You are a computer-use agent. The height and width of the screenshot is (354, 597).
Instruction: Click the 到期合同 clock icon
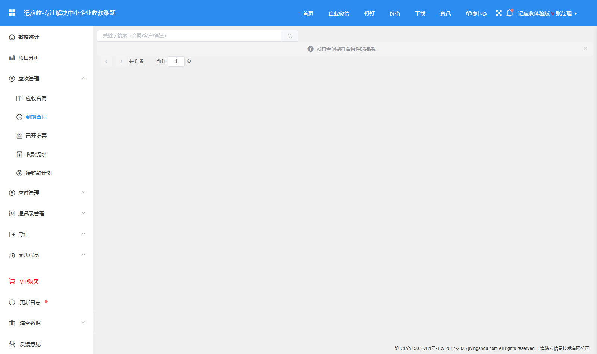point(19,117)
